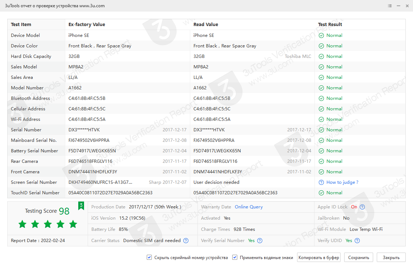Click the Jailbroken No status
The image size is (413, 271).
point(346,218)
